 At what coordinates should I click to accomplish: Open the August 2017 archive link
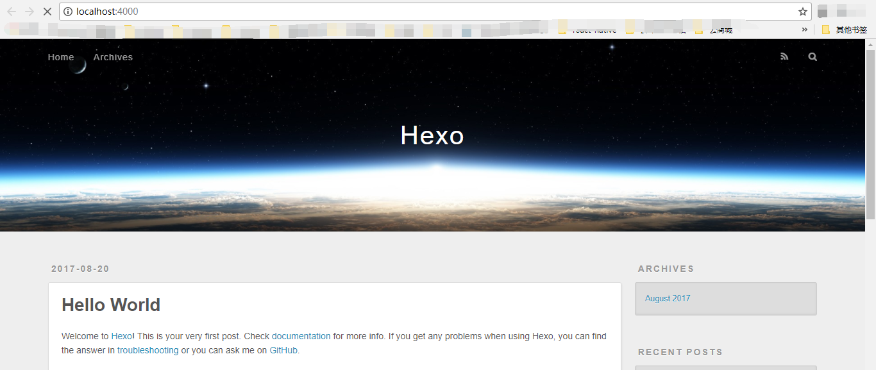click(x=668, y=299)
